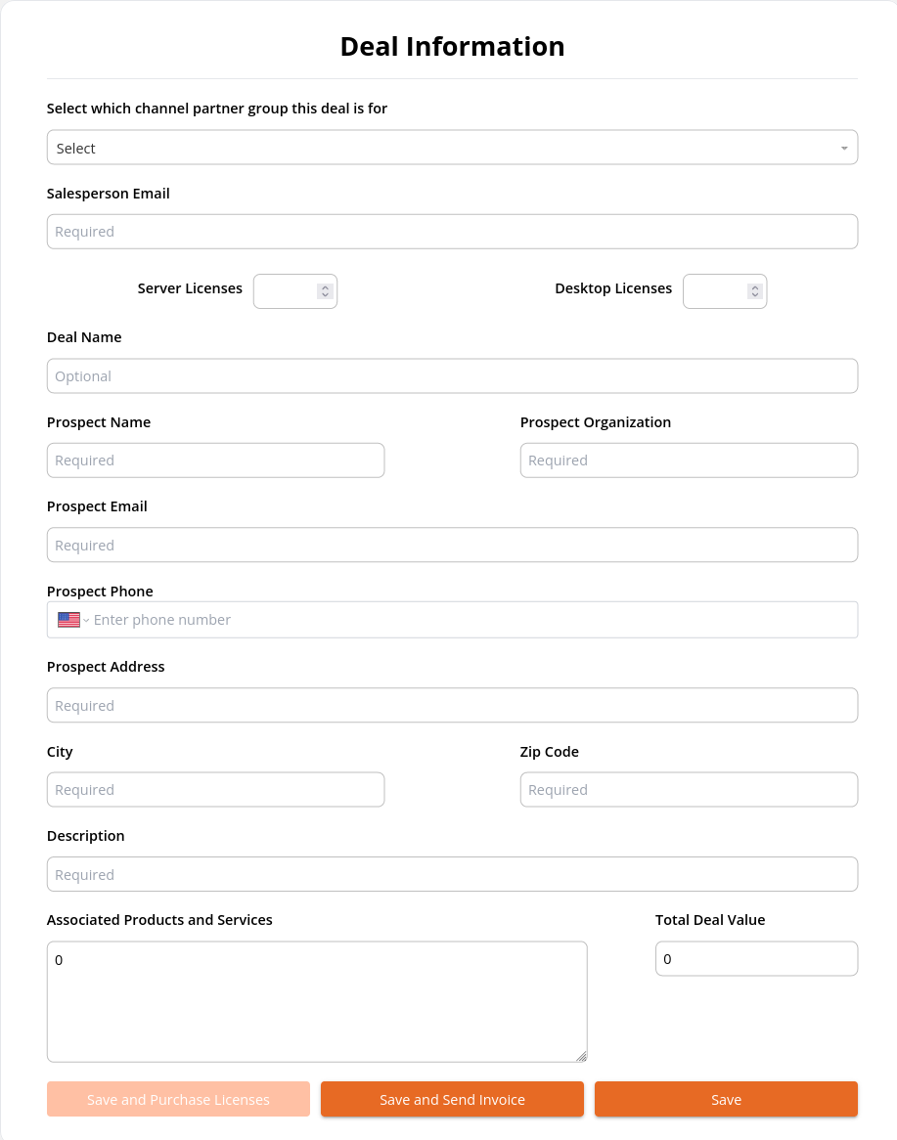
Task: Click the Save and Send Invoice button
Action: click(452, 1099)
